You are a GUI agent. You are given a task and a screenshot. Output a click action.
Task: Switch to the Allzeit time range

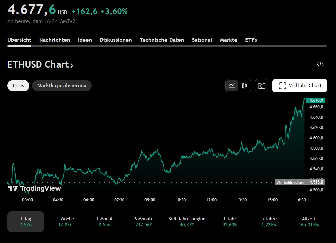308,221
